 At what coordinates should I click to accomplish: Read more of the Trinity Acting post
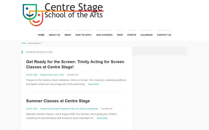[x=94, y=84]
